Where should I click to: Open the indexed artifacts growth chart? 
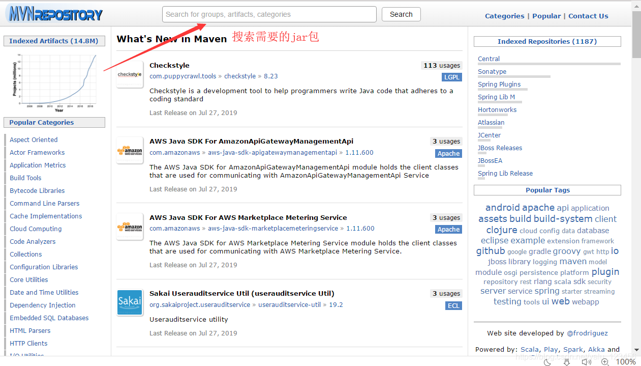point(54,82)
